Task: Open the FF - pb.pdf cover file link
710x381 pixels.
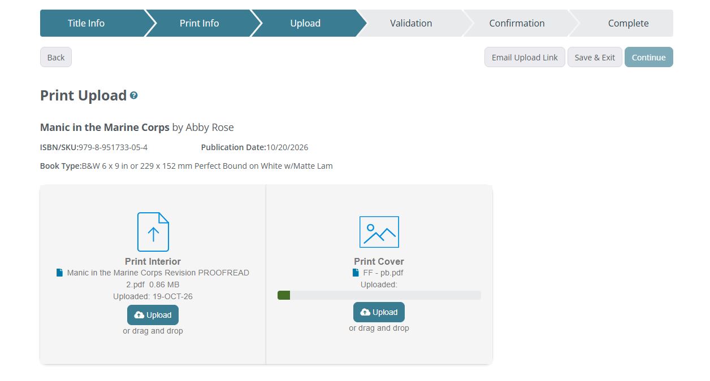Action: [x=383, y=273]
